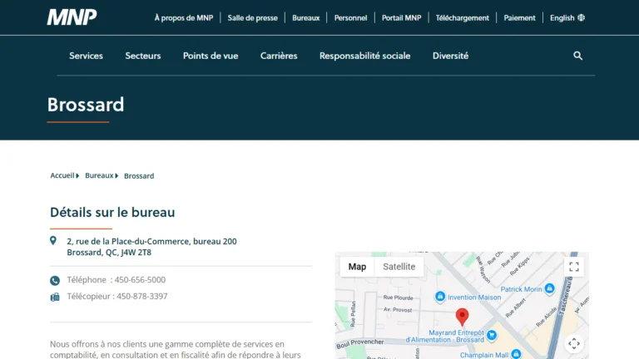639x359 pixels.
Task: Open Responsabilité sociale menu
Action: 364,56
